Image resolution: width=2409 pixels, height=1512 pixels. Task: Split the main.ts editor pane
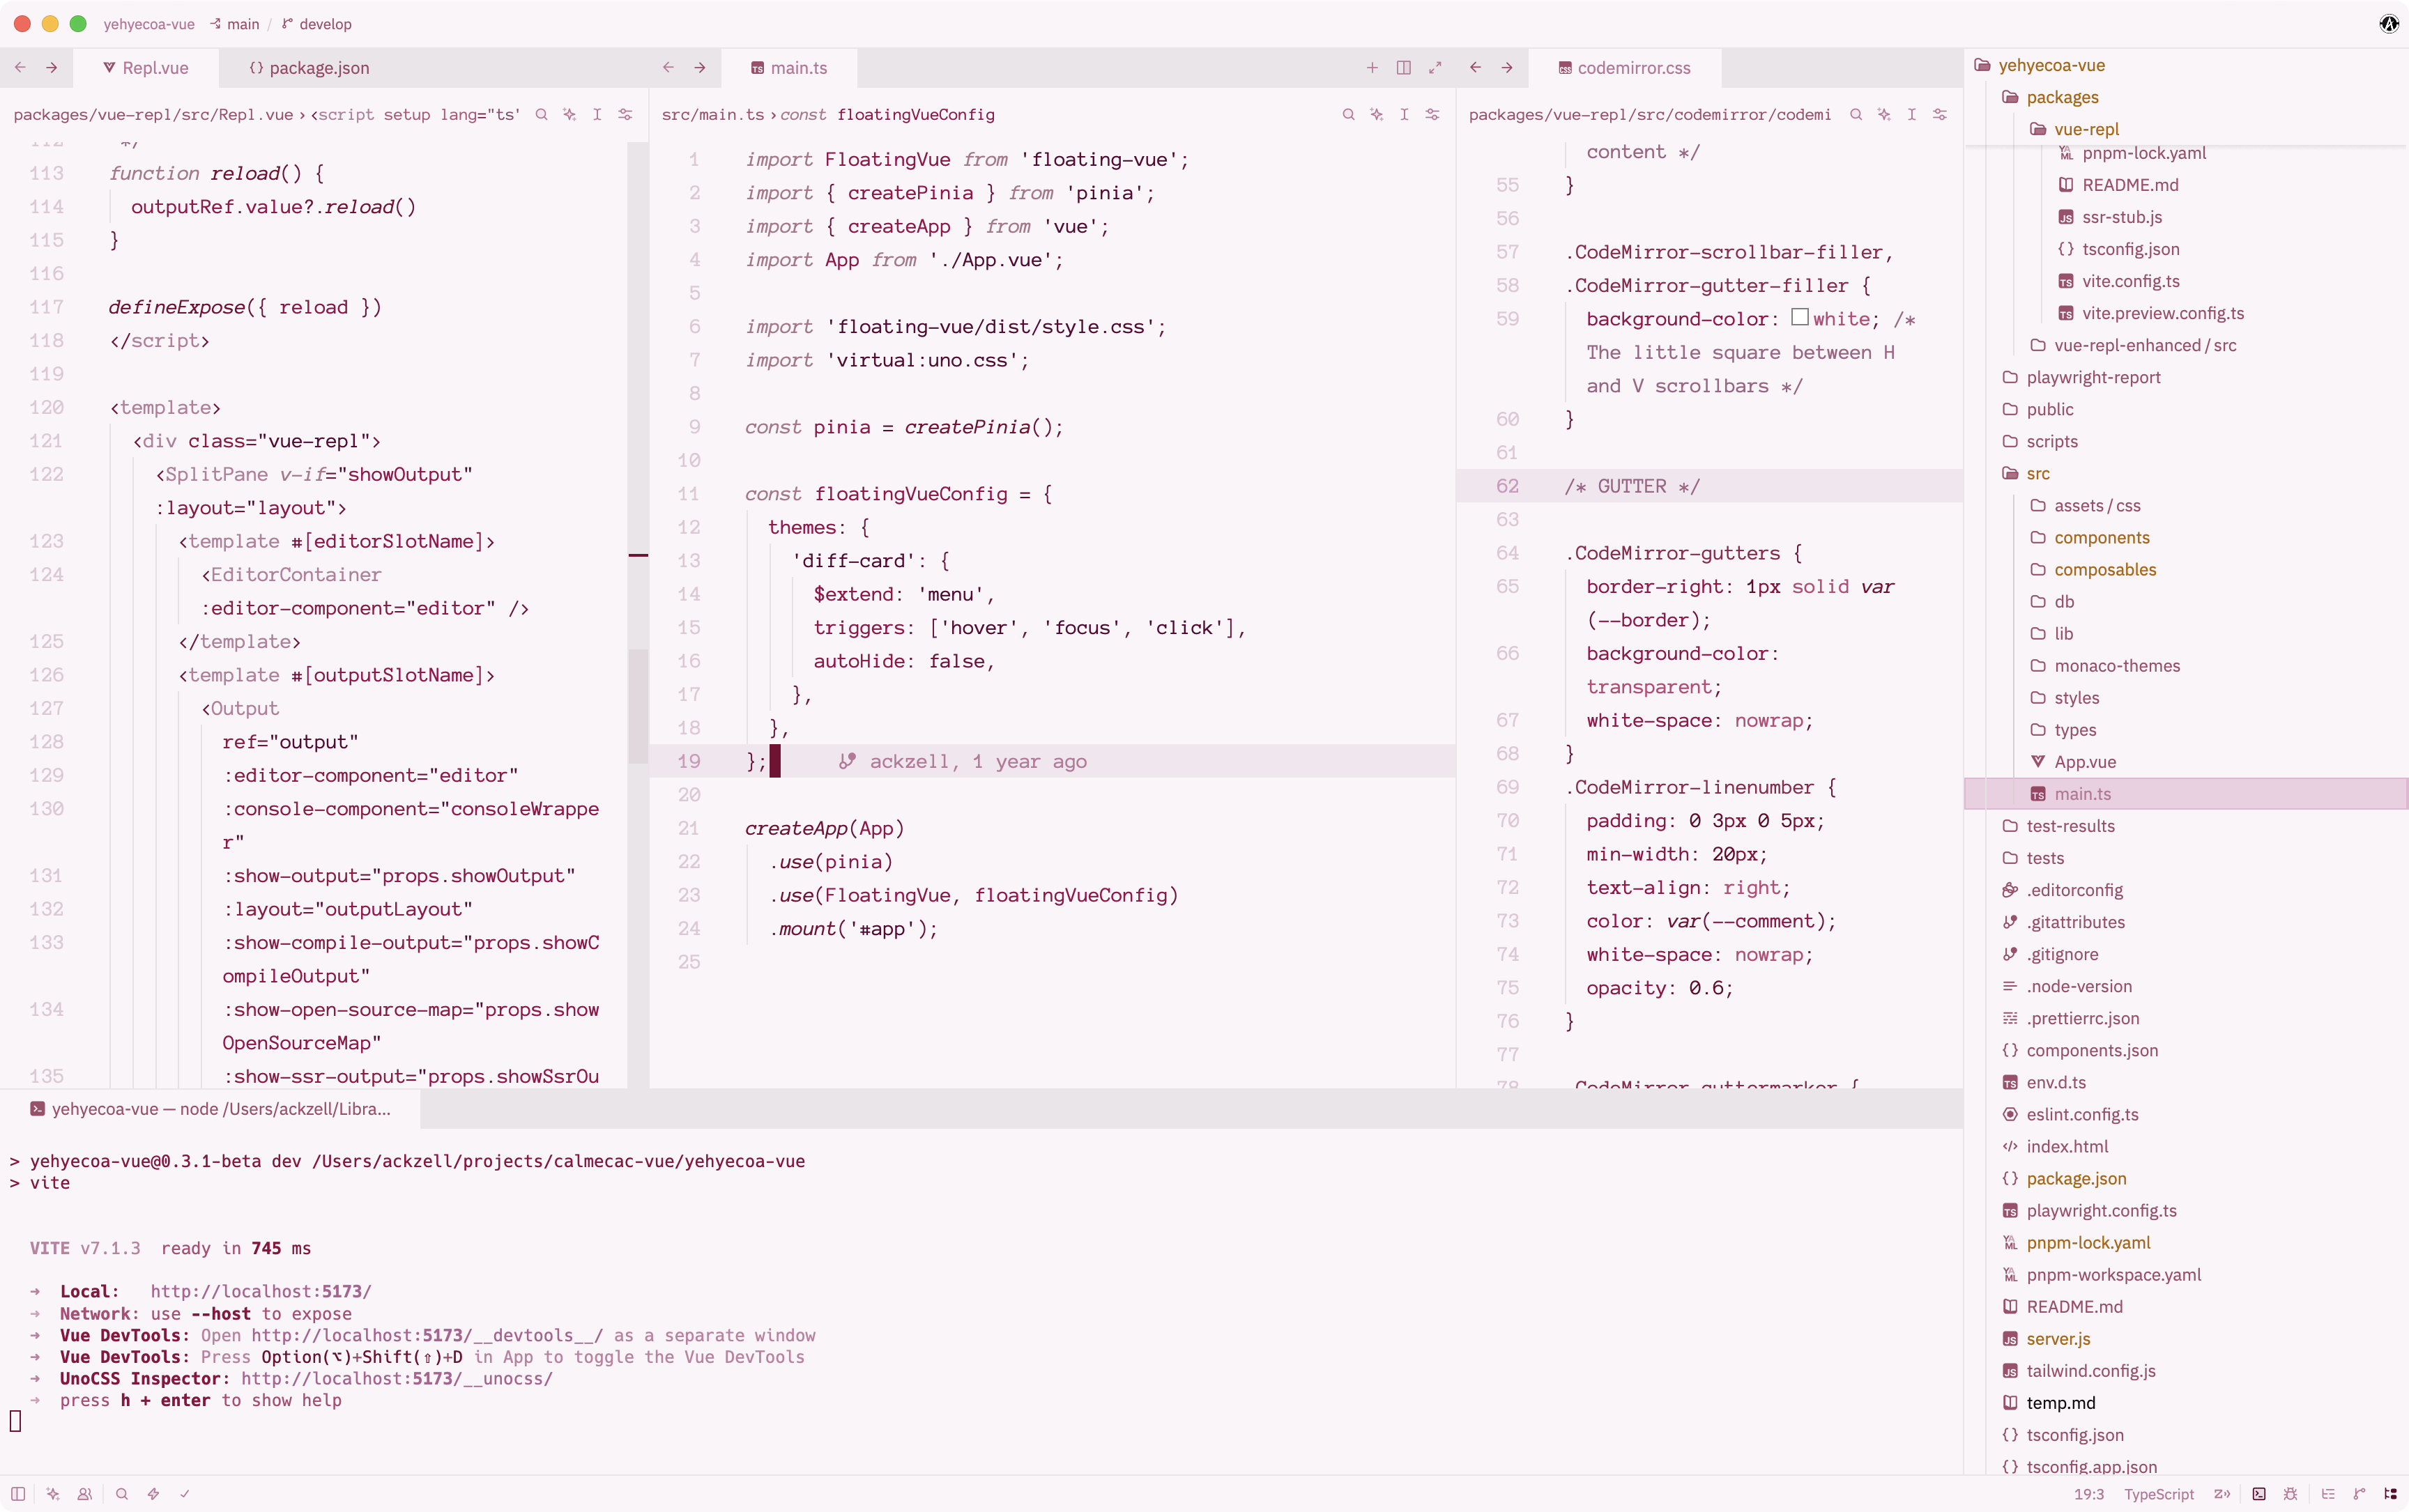(1404, 67)
